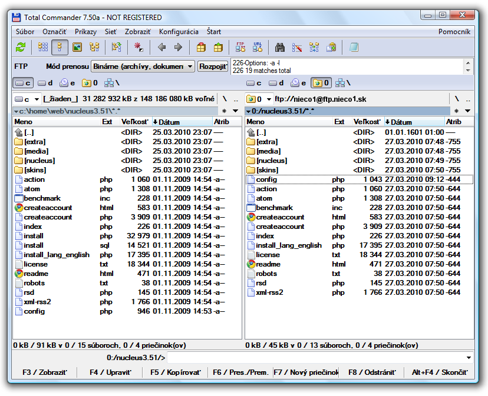Select readme html in the right panel
This screenshot has width=488, height=396.
pyautogui.click(x=360, y=264)
